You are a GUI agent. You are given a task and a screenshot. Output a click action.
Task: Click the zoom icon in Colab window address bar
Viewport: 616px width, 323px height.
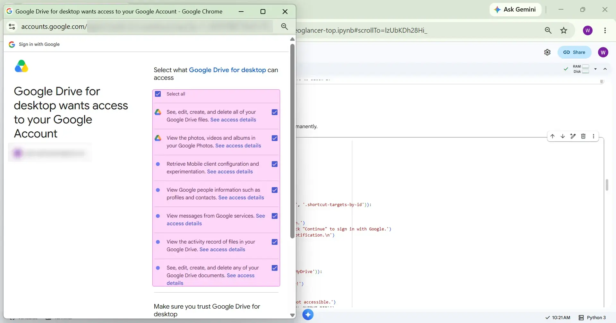548,30
